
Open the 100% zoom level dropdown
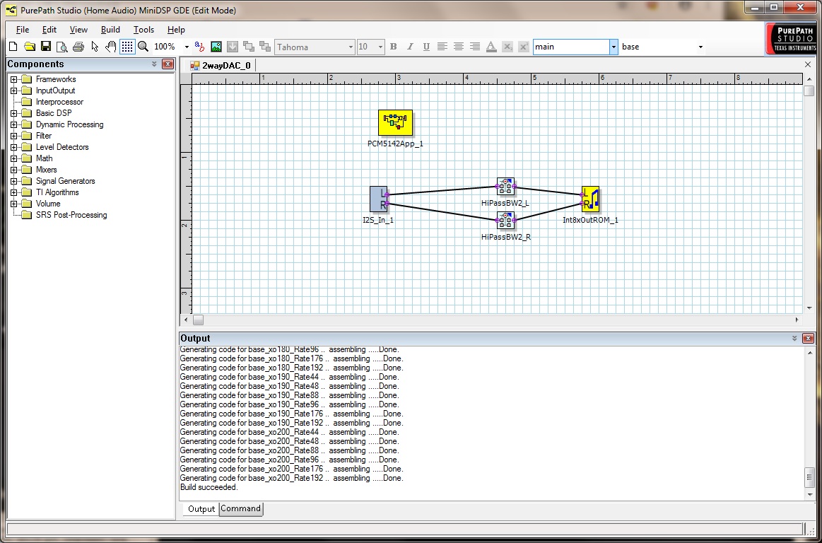click(x=186, y=47)
